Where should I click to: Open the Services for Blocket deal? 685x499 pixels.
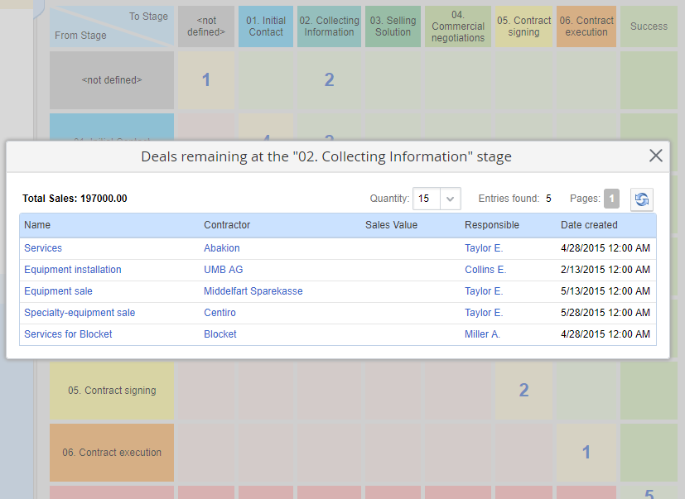[x=68, y=334]
